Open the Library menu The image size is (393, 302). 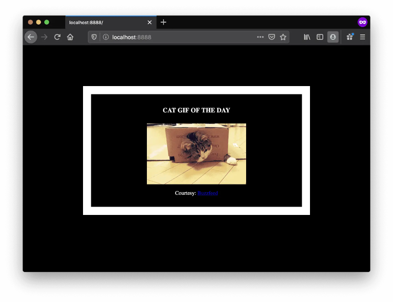(x=307, y=37)
